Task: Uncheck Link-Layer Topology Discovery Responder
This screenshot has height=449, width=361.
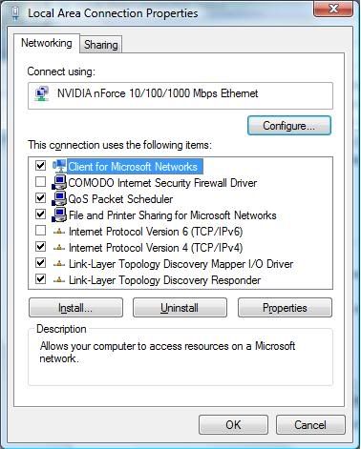Action: click(x=40, y=279)
